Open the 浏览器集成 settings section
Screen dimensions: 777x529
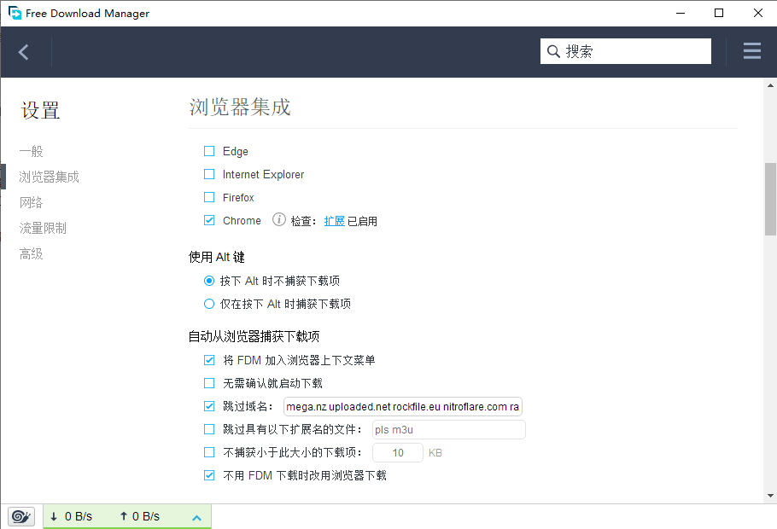tap(49, 177)
